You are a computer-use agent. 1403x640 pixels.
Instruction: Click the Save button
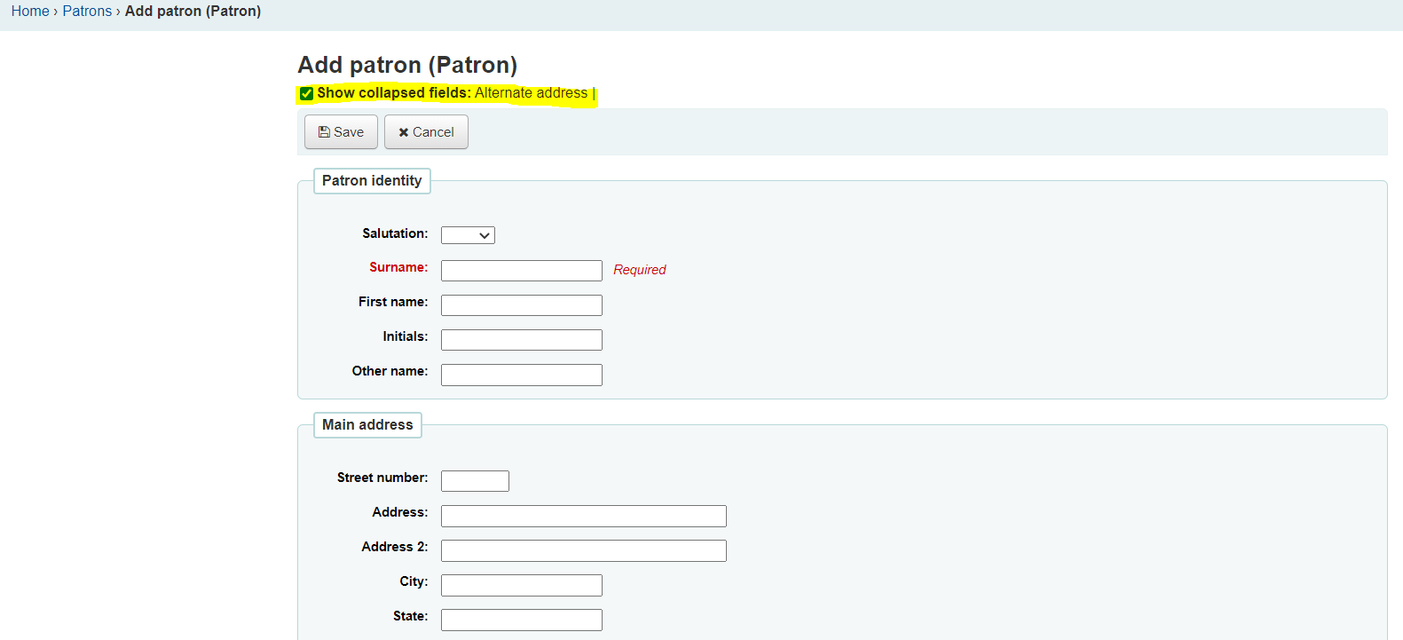[341, 132]
